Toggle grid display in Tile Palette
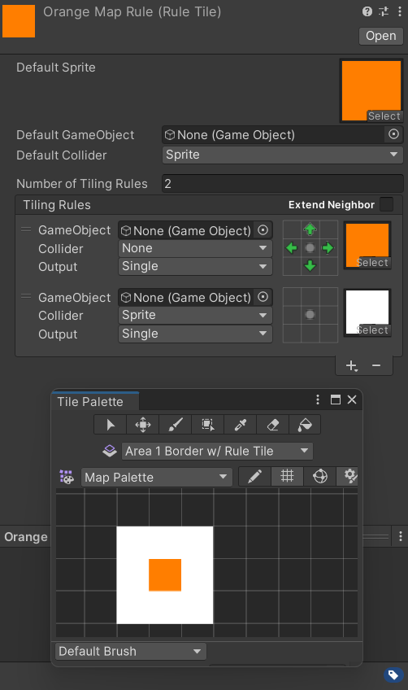408x690 pixels. click(x=287, y=477)
